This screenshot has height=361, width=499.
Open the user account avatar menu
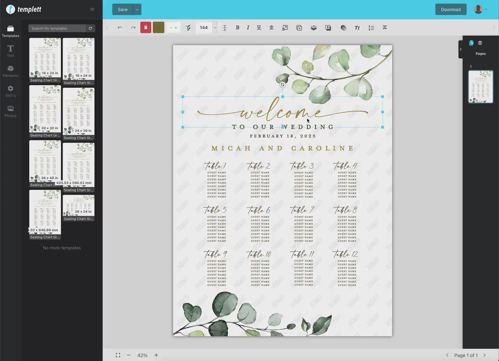click(x=480, y=9)
